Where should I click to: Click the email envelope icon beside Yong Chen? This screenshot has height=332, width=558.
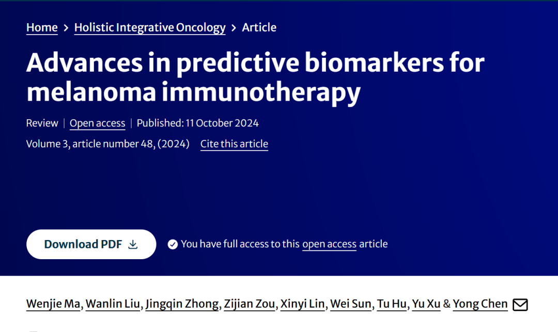[520, 305]
